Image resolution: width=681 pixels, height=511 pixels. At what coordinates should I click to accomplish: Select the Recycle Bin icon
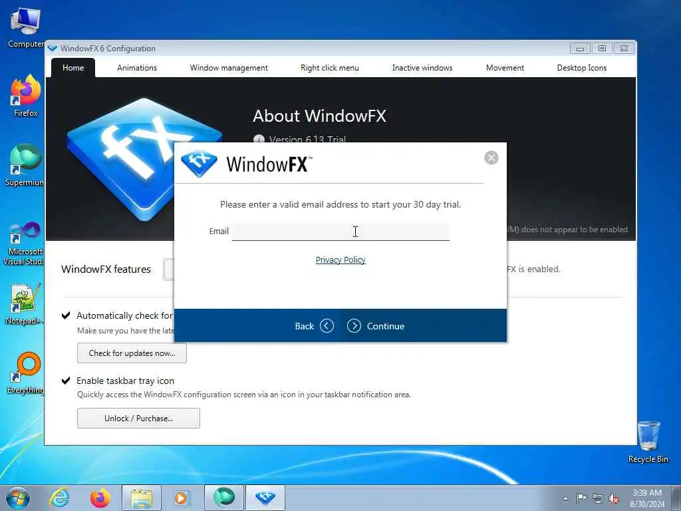click(648, 442)
